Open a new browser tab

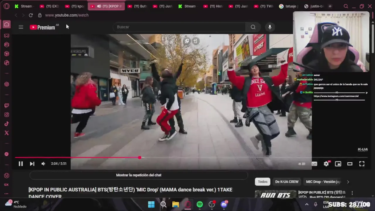click(330, 6)
